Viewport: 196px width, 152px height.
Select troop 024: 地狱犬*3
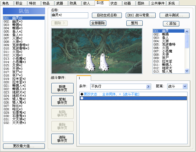(24, 96)
